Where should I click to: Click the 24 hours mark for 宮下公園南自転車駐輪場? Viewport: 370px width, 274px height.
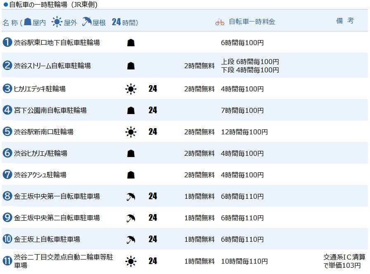click(153, 110)
